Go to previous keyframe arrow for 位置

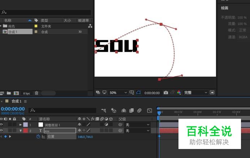(x=1, y=136)
